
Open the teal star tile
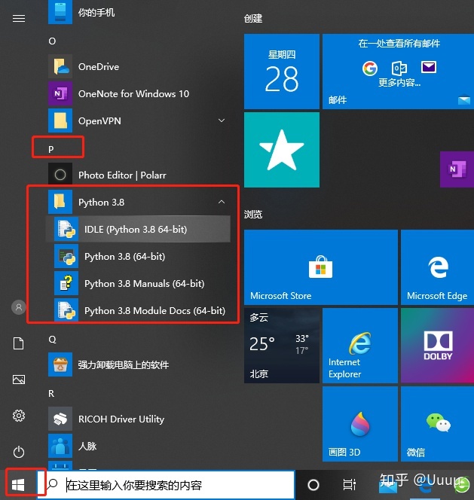(x=282, y=150)
